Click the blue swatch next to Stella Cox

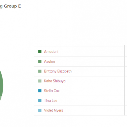[40, 91]
